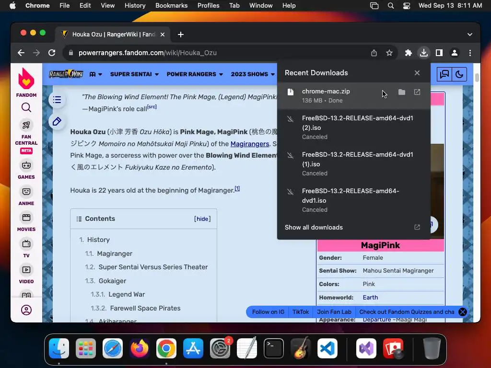Click the share page icon in address bar
Screen dimensions: 491x368
(374, 53)
